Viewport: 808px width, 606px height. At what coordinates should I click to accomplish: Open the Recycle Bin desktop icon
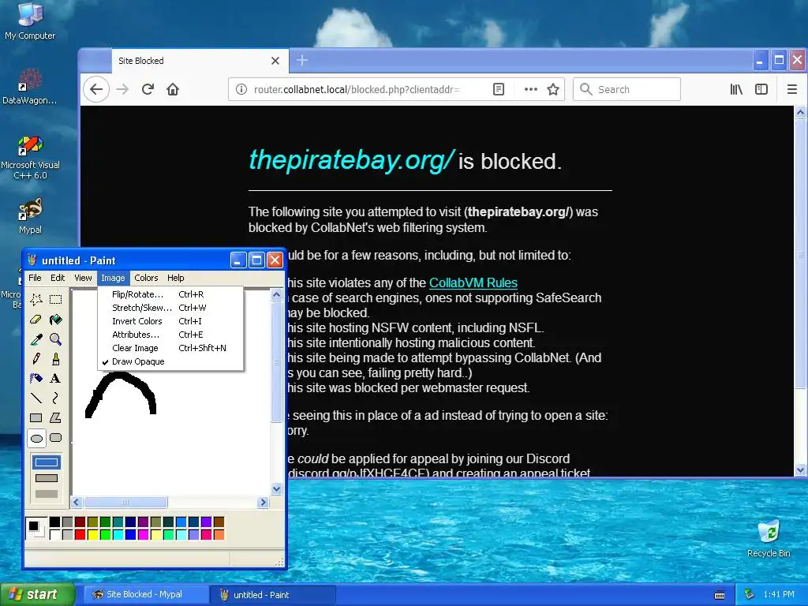point(769,538)
